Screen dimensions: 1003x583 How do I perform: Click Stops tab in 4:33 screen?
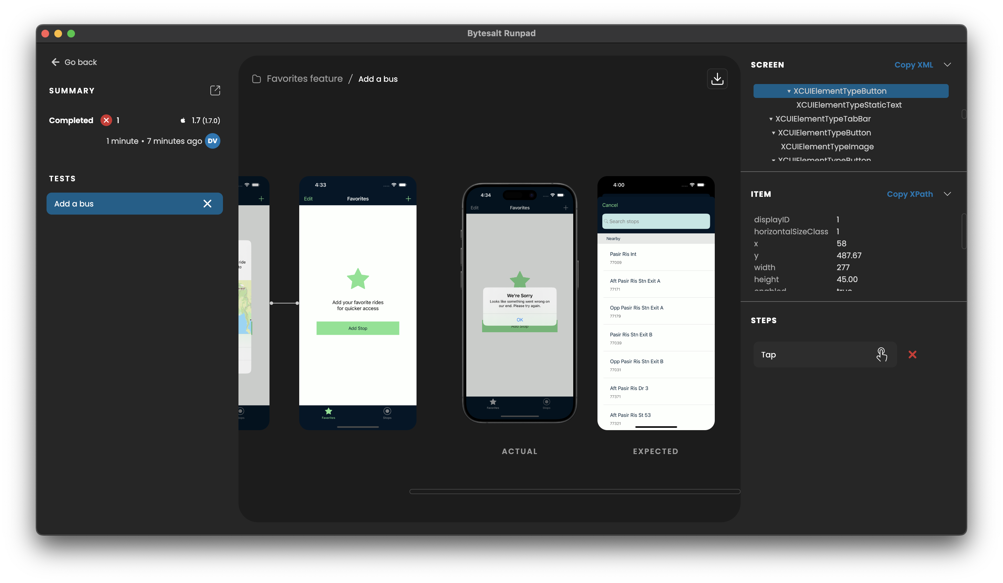(x=387, y=413)
